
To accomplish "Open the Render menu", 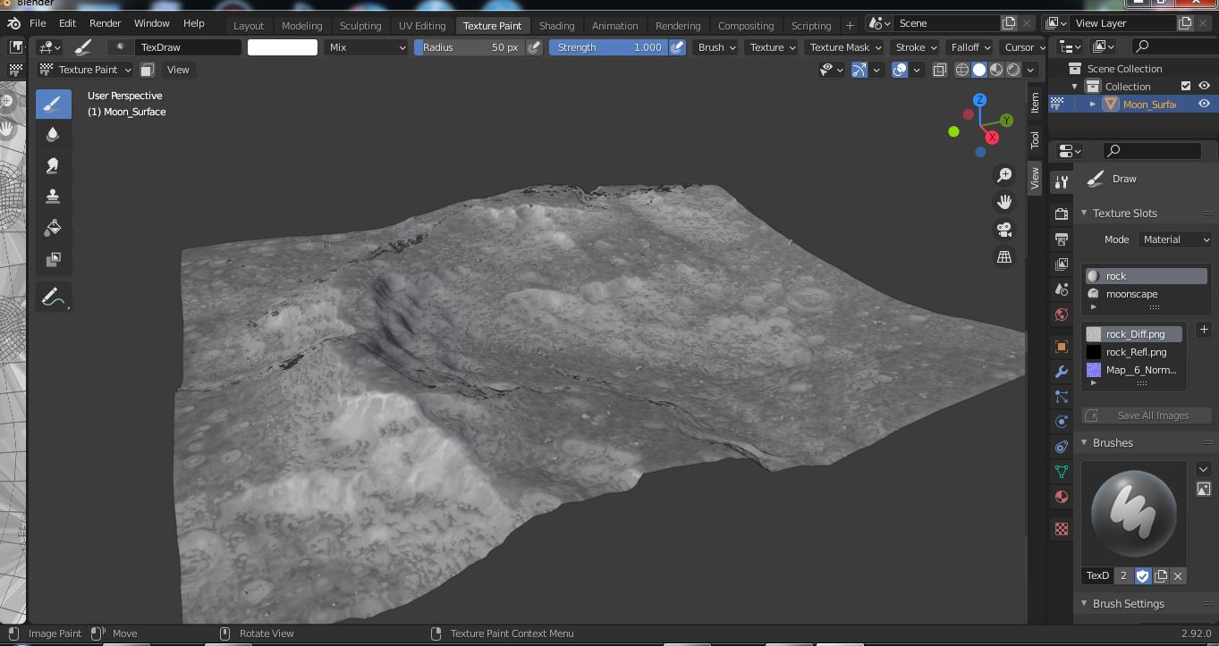I will [105, 23].
